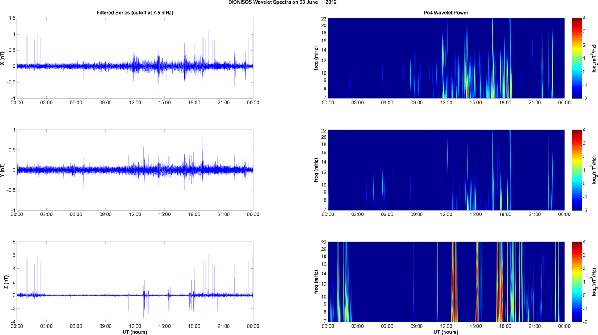The width and height of the screenshot is (598, 335).
Task: Click the UT (hours) label under Z series
Action: [x=135, y=332]
